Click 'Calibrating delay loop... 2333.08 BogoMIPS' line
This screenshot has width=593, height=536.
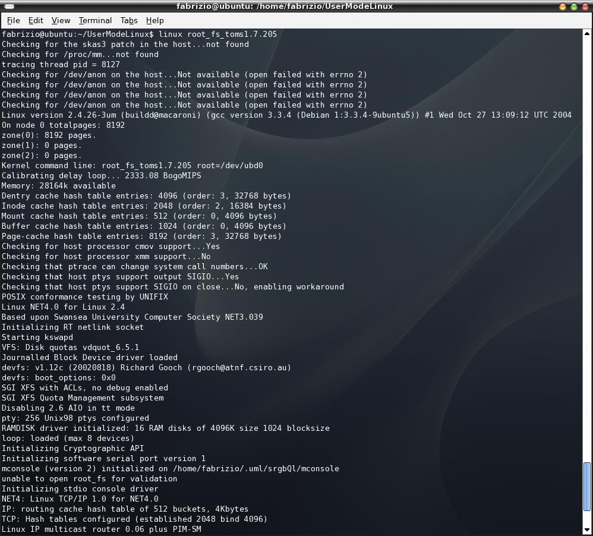102,176
